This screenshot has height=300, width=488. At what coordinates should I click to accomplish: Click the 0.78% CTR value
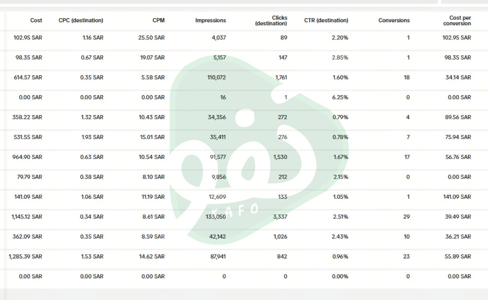pyautogui.click(x=340, y=137)
